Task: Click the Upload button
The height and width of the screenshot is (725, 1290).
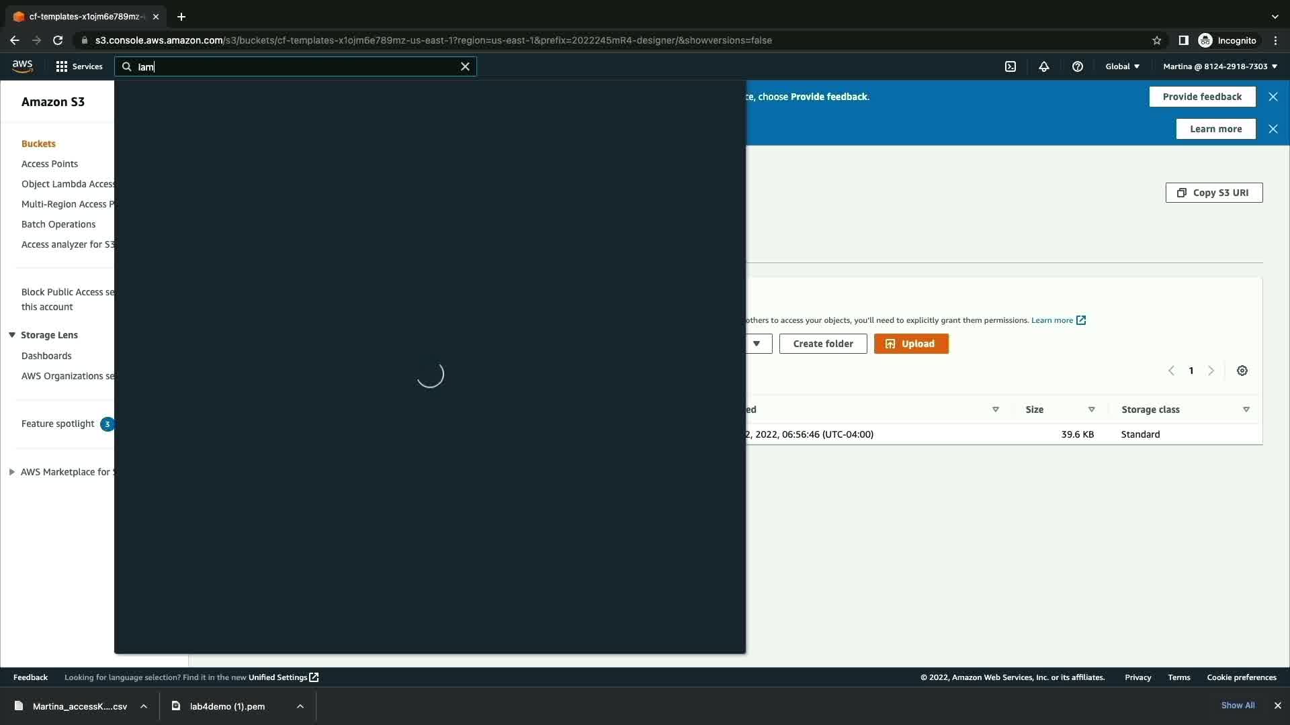Action: pos(910,344)
